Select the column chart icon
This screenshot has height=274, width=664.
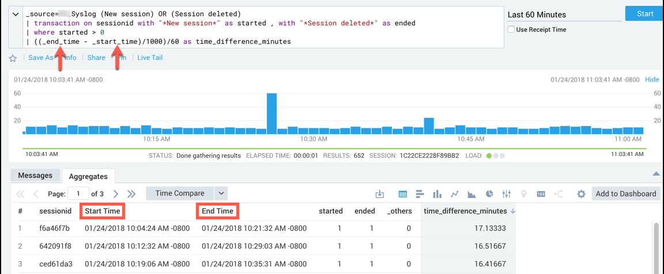pos(437,194)
